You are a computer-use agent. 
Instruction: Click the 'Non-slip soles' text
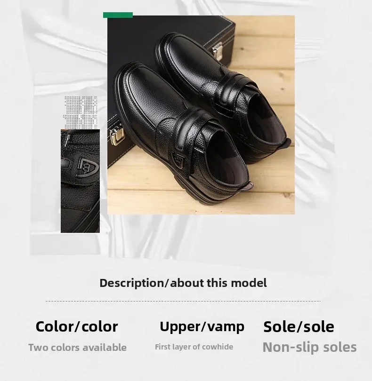[x=309, y=347]
